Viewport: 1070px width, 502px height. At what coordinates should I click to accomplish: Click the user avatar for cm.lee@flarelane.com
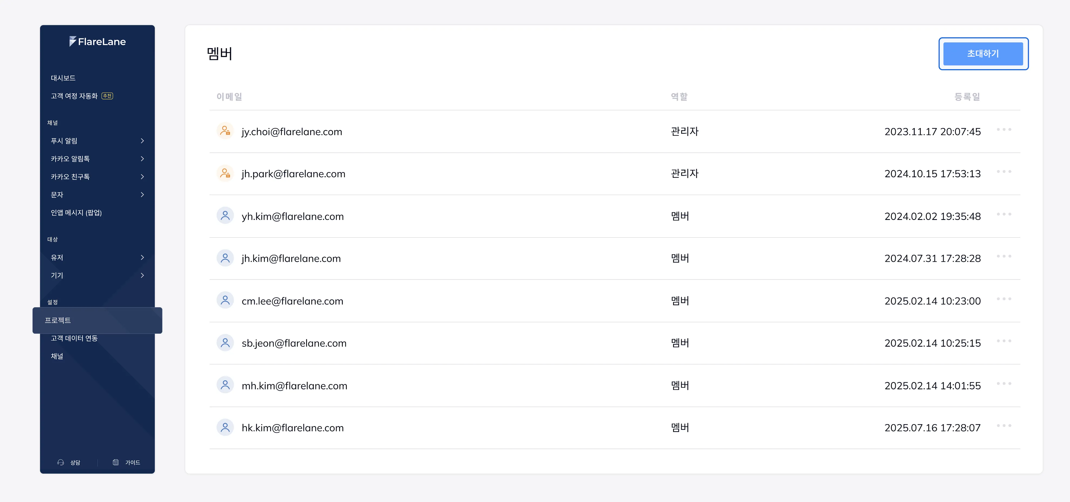coord(225,300)
